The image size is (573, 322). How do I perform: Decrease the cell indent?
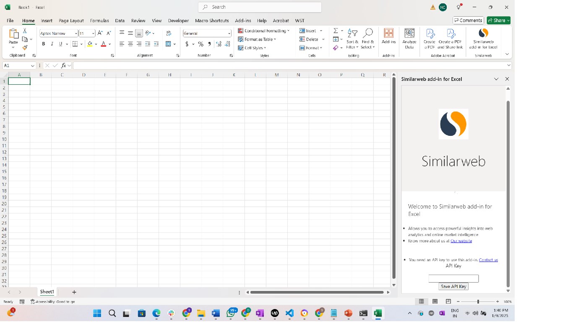(148, 44)
